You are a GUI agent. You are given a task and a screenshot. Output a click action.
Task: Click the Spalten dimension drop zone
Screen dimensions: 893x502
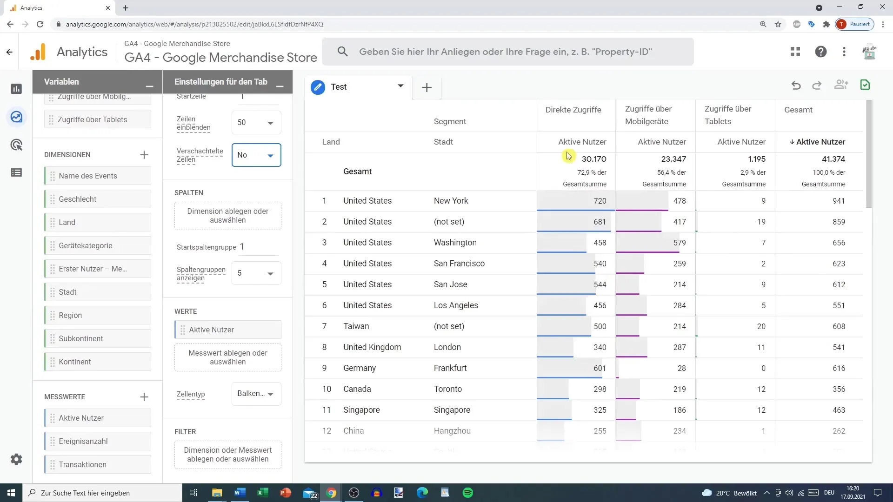tap(228, 216)
